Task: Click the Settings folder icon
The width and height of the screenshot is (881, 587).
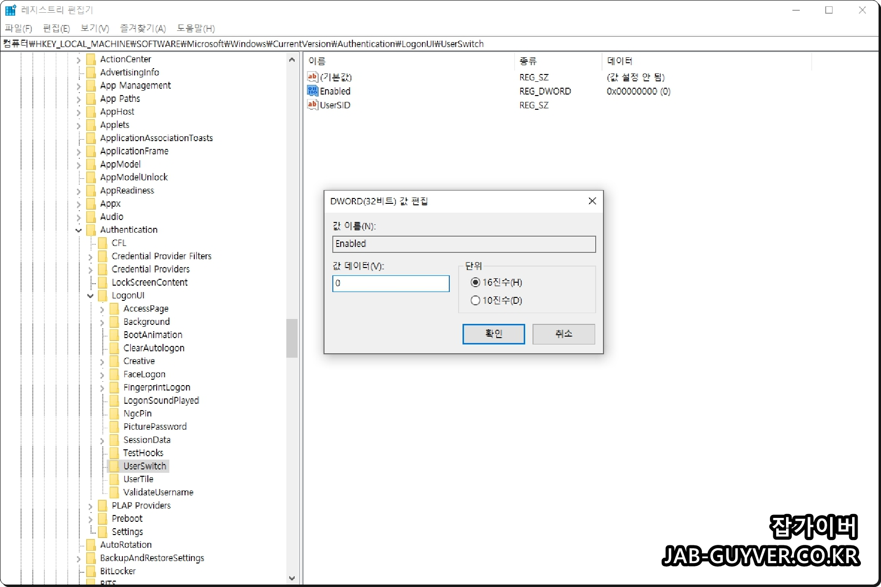Action: pos(102,532)
